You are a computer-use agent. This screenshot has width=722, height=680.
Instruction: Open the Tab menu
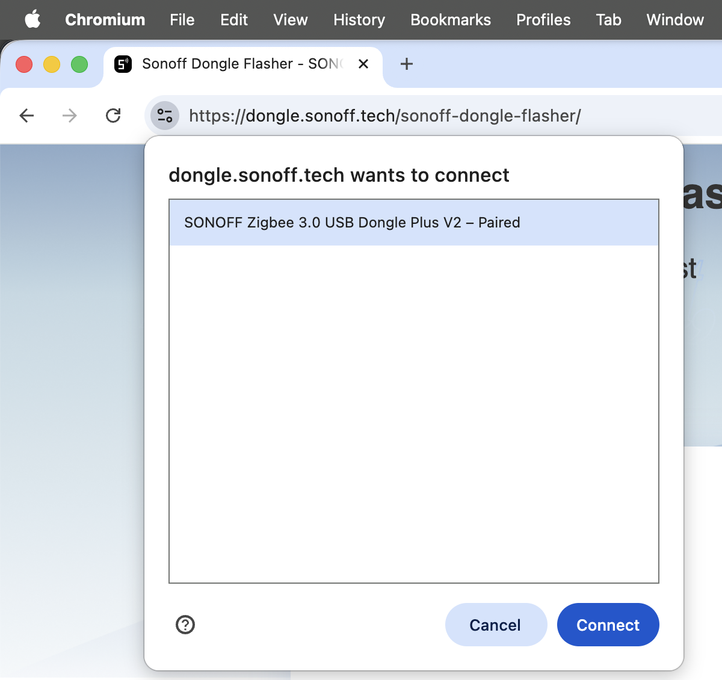pyautogui.click(x=608, y=19)
